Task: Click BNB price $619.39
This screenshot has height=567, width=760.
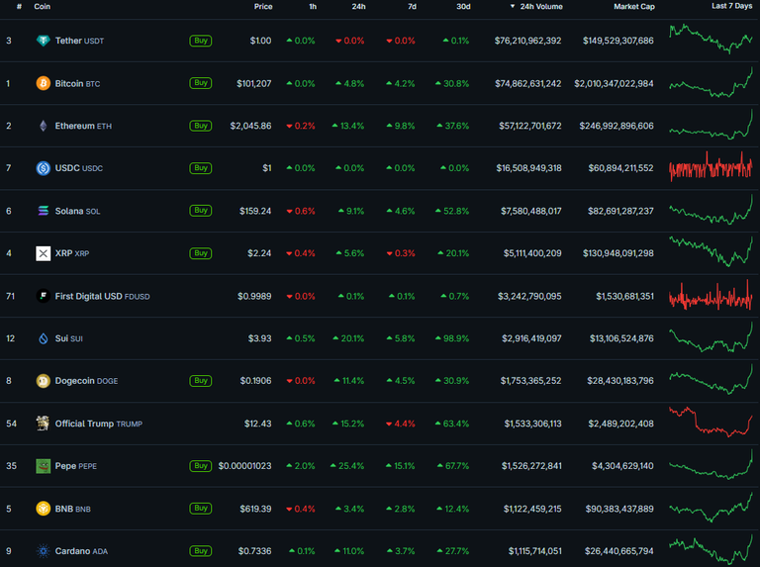Action: tap(255, 509)
